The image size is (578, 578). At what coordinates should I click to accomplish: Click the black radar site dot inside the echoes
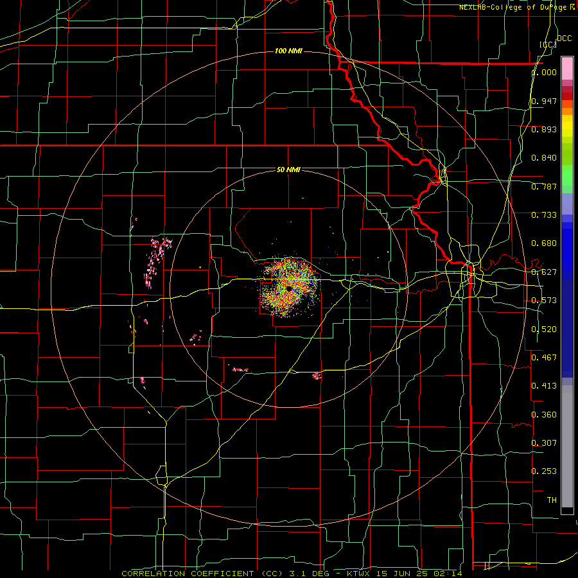coord(289,288)
